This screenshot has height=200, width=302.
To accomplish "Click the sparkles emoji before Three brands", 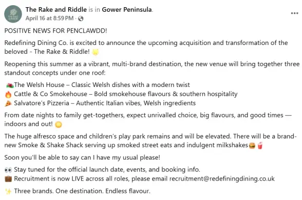I will point(8,191).
